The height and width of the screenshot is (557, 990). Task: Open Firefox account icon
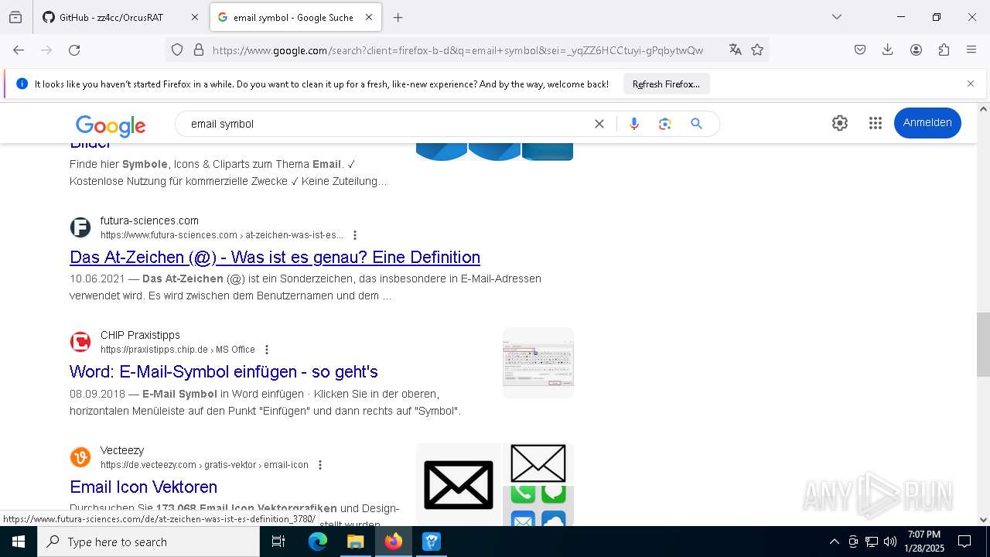(916, 50)
